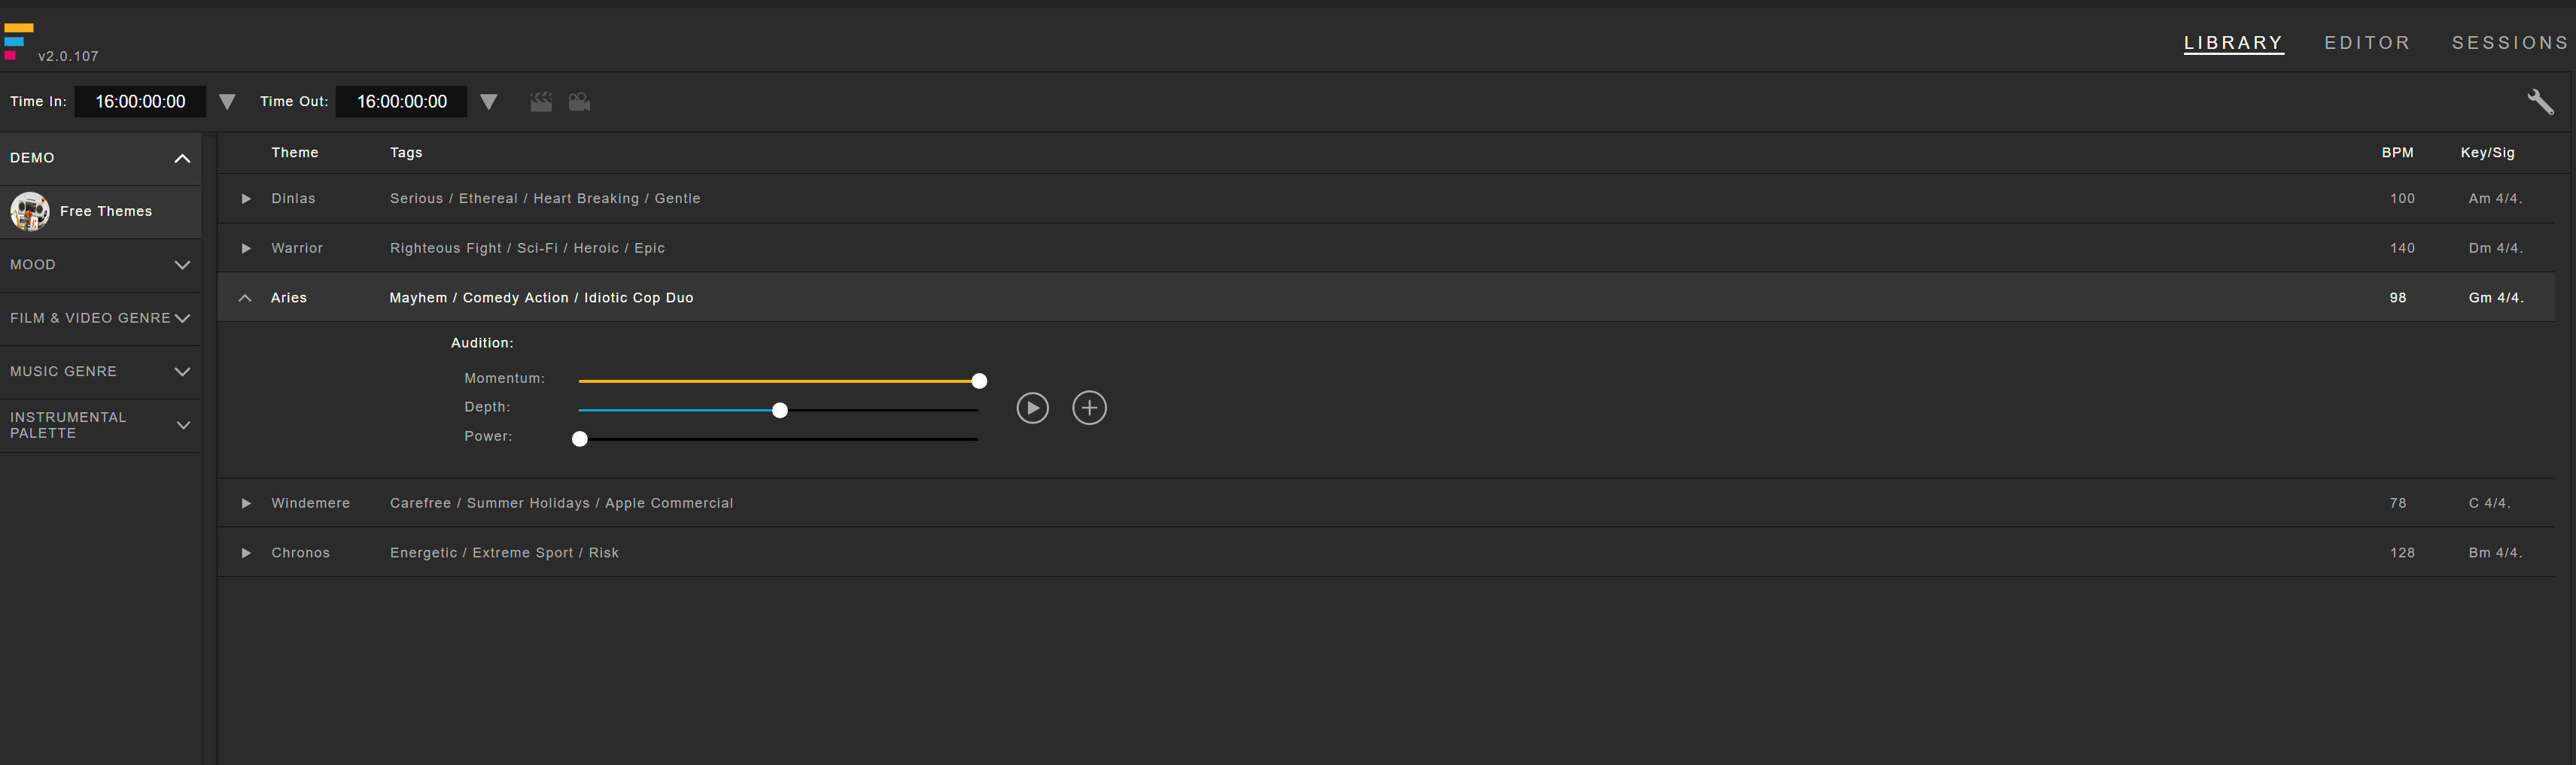Play the Aries audition preview
Image resolution: width=2576 pixels, height=765 pixels.
coord(1032,408)
